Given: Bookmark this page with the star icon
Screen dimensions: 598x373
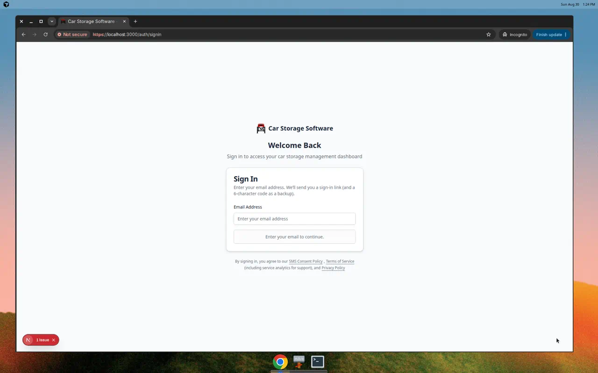Looking at the screenshot, I should click(489, 35).
